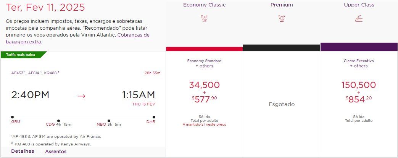Click the GRU origin dot on the route line
Viewport: 398px width, 158px height.
(x=13, y=117)
